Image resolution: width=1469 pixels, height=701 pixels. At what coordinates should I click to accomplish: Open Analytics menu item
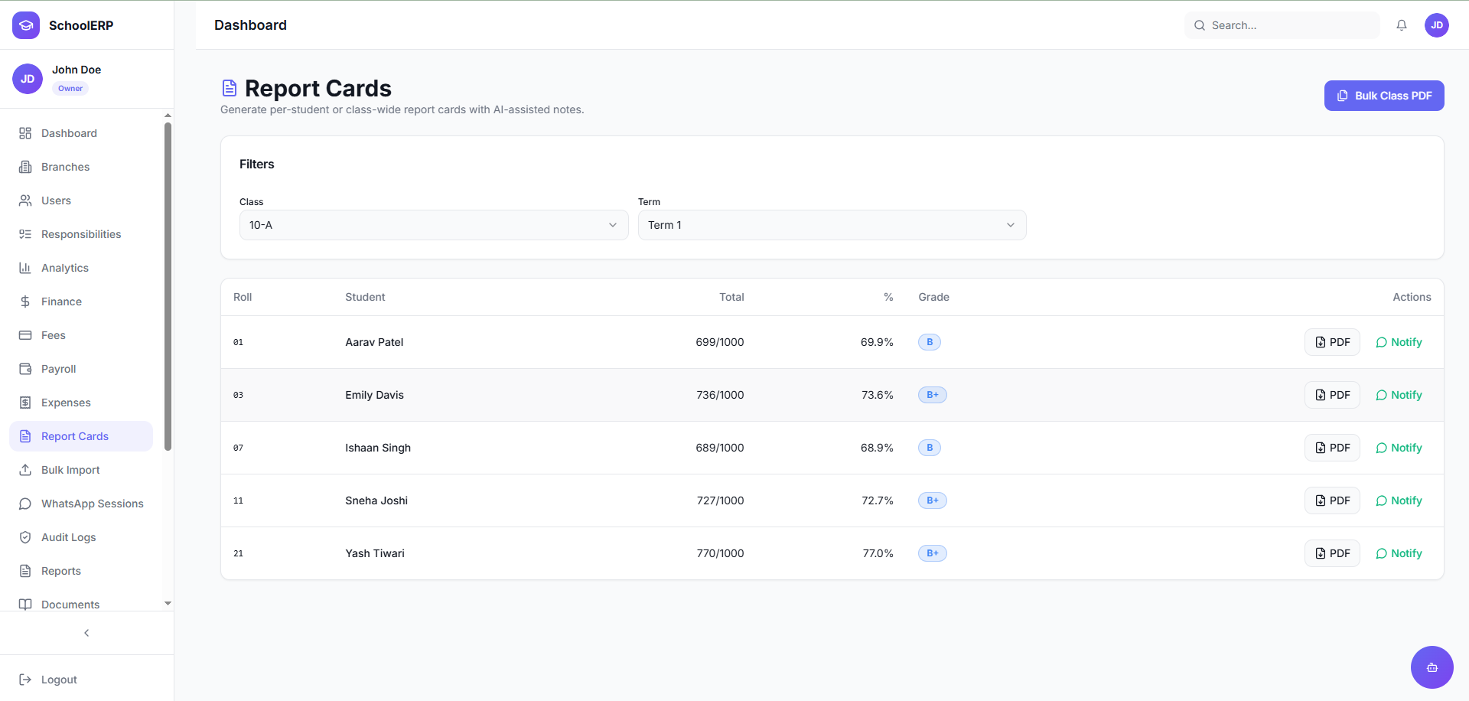(81, 268)
